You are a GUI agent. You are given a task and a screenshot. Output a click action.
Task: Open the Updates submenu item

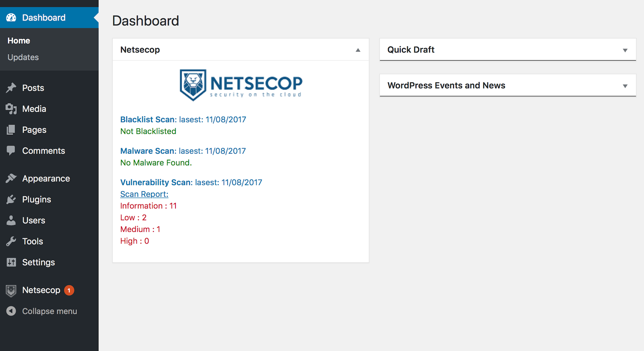(23, 57)
